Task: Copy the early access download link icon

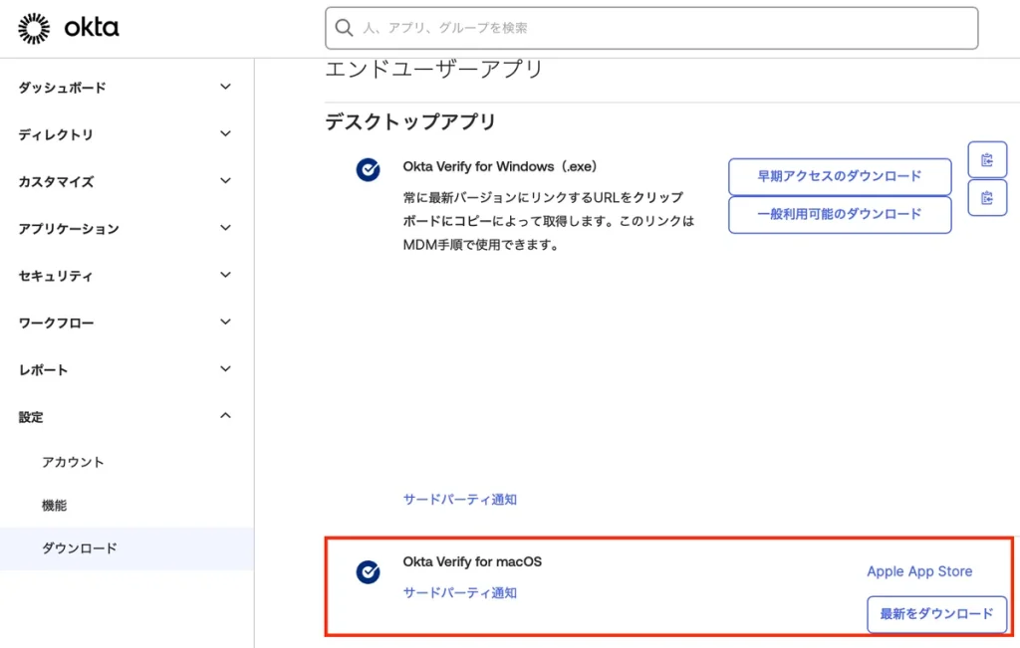Action: click(x=987, y=159)
